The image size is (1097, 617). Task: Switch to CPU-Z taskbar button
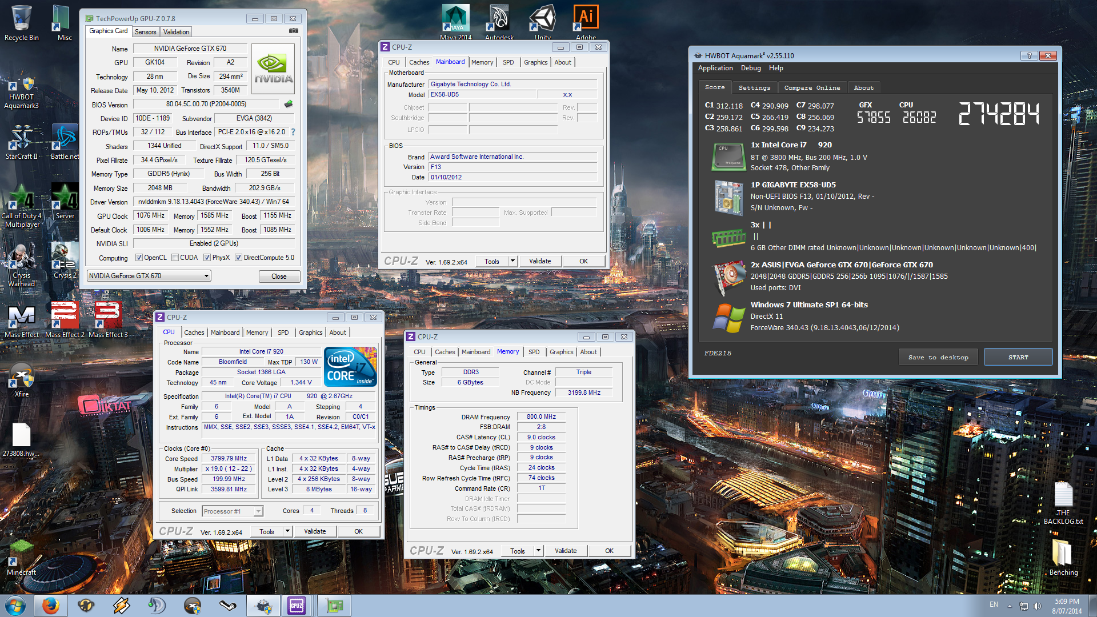click(297, 606)
